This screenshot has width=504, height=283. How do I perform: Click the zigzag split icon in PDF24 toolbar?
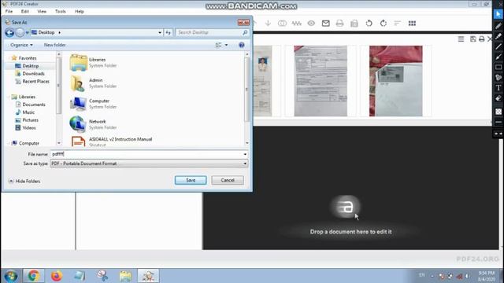[296, 23]
